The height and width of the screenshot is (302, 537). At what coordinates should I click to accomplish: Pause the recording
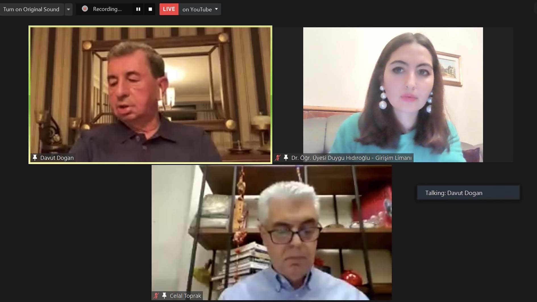[138, 9]
